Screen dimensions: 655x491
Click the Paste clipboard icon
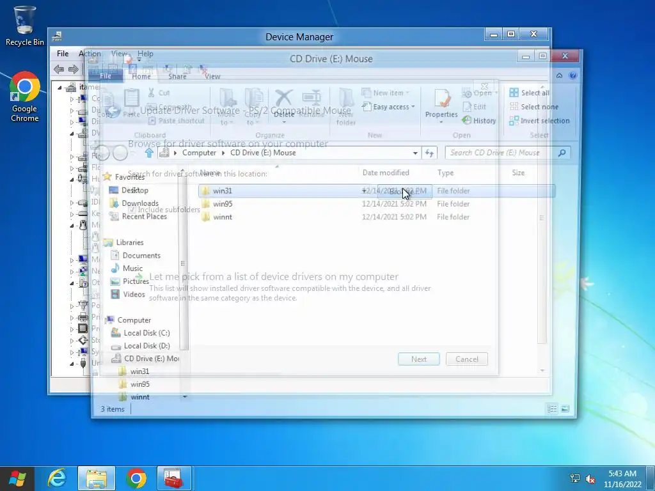131,98
